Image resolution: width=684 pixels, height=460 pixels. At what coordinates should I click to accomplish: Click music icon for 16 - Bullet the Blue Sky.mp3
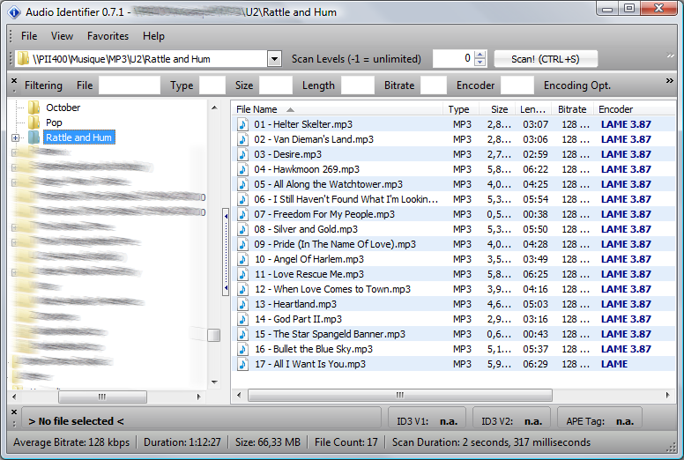click(242, 349)
